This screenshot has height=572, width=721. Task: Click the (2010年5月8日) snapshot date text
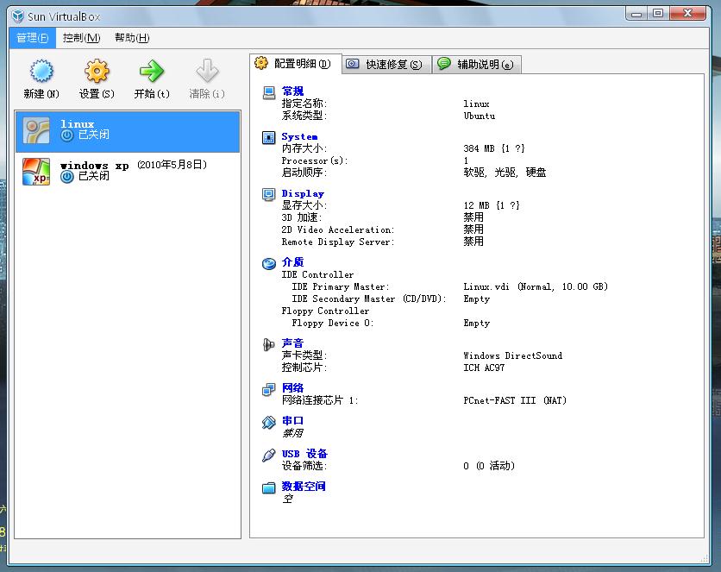172,165
